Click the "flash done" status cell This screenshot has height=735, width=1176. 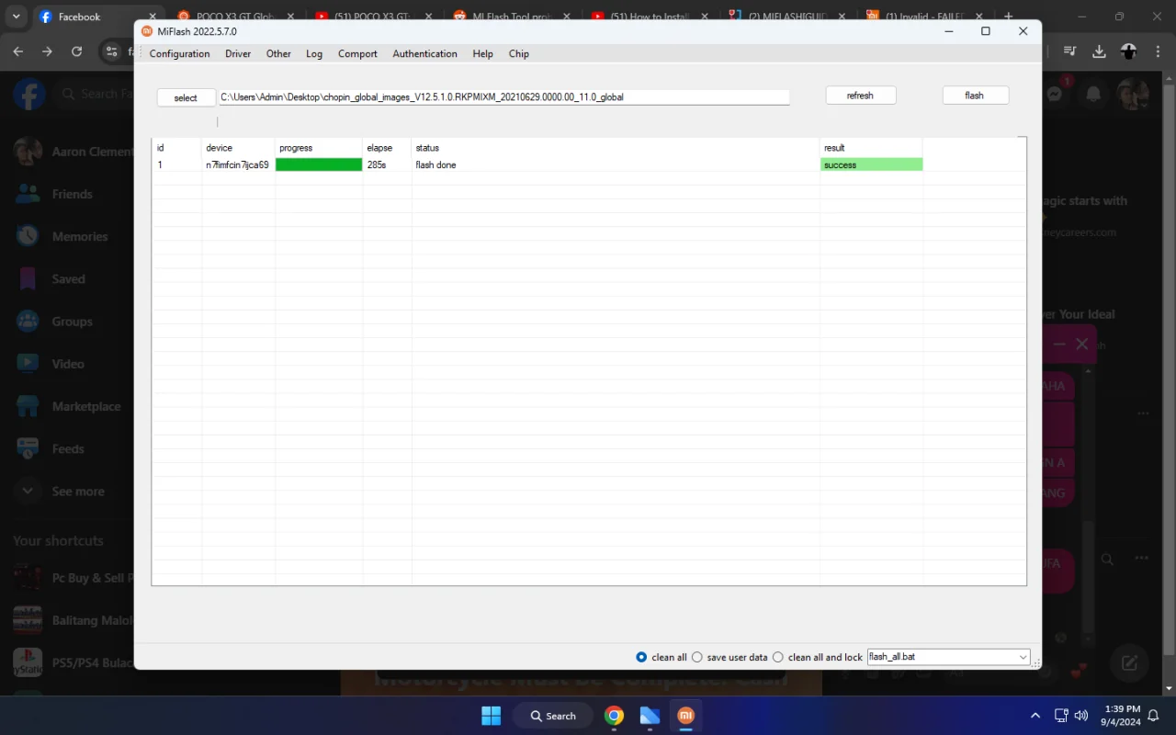616,165
